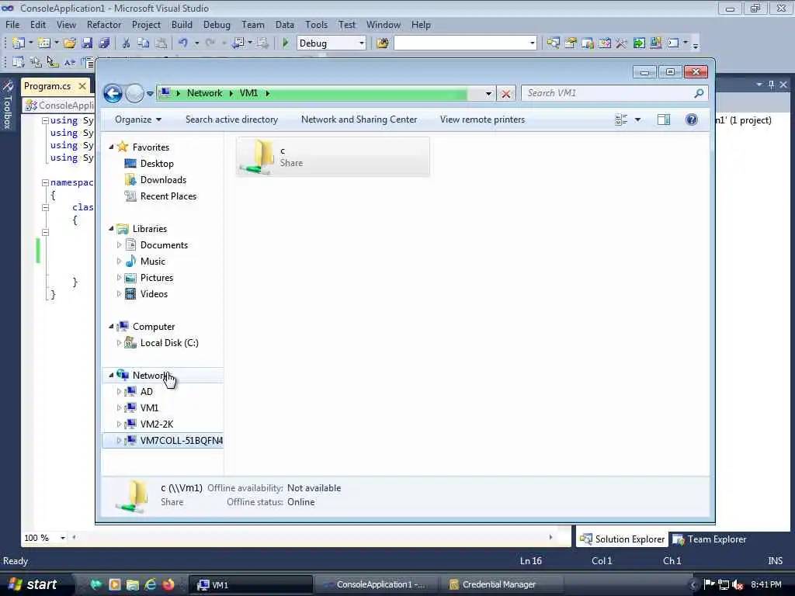The width and height of the screenshot is (795, 596).
Task: Open the 100 % zoom level dropdown
Action: tap(62, 538)
